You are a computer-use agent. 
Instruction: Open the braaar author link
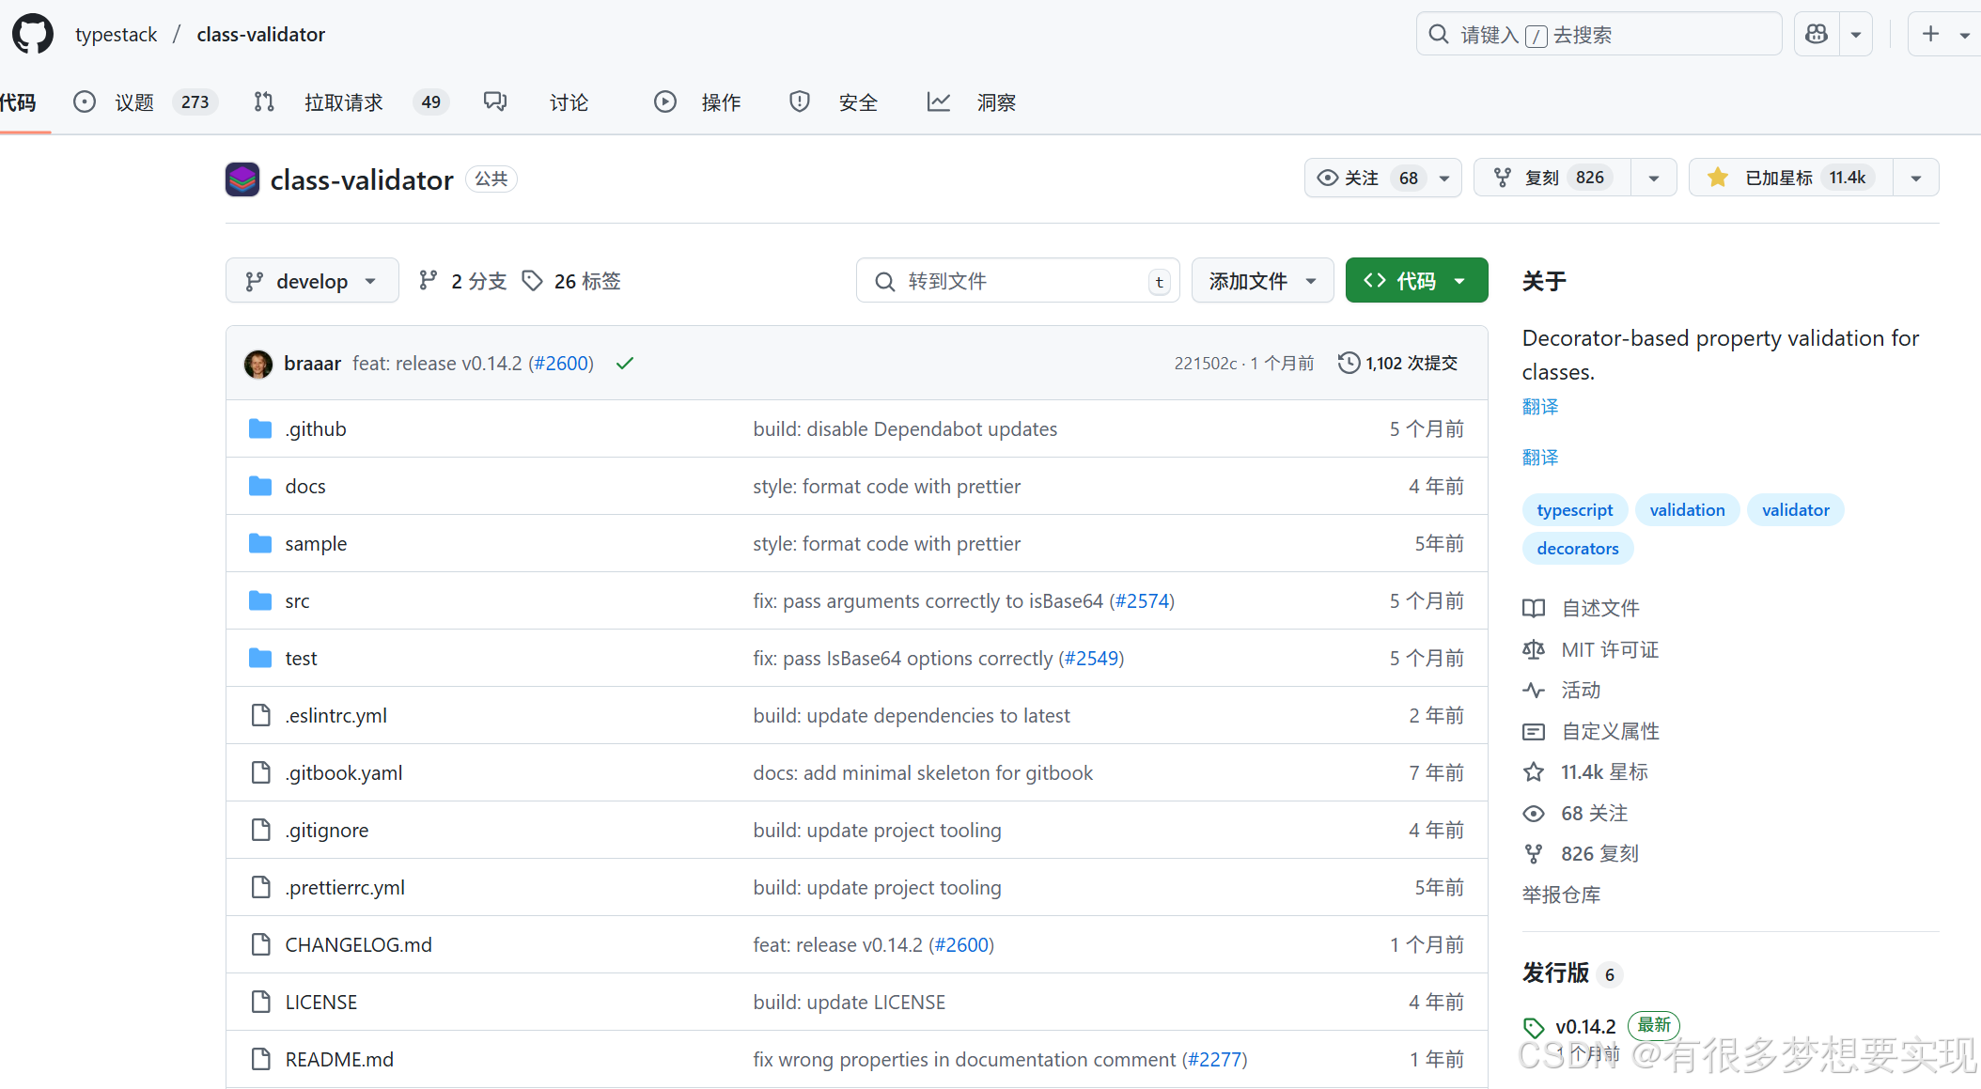coord(312,364)
